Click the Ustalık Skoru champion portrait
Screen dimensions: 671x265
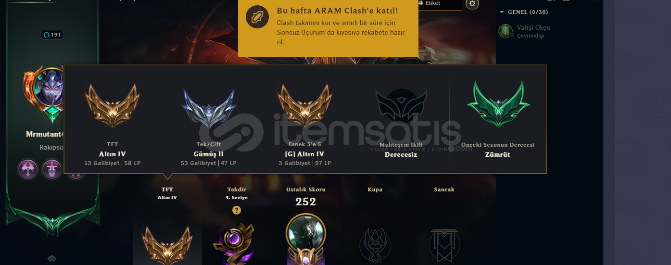(305, 232)
